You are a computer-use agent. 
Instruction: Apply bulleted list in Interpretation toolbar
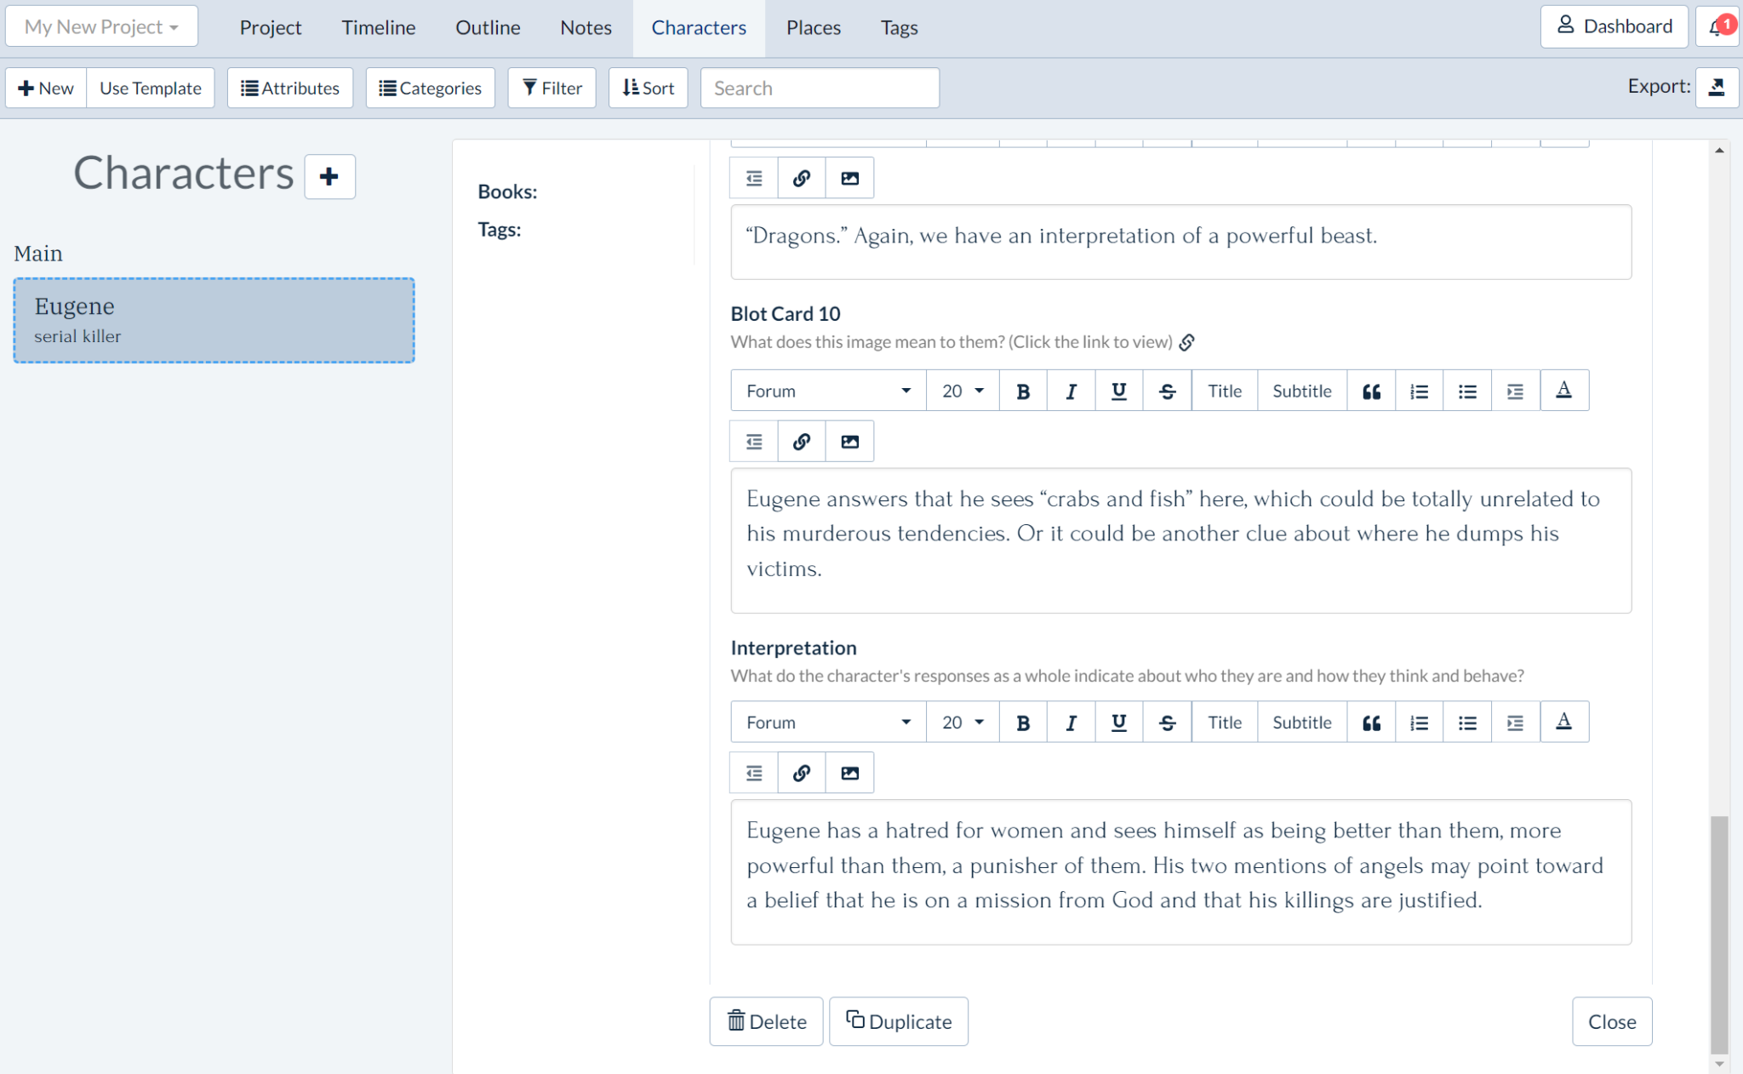(x=1467, y=723)
